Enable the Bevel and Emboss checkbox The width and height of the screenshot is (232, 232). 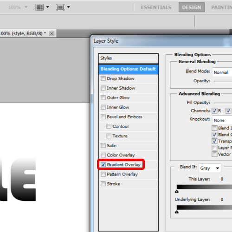[103, 117]
